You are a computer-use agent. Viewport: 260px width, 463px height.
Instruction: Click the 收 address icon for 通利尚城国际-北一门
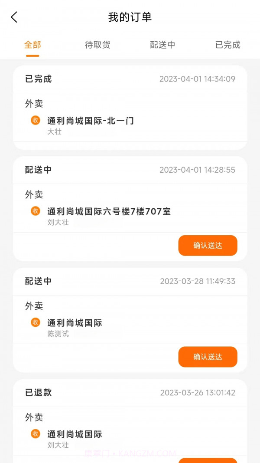[35, 121]
